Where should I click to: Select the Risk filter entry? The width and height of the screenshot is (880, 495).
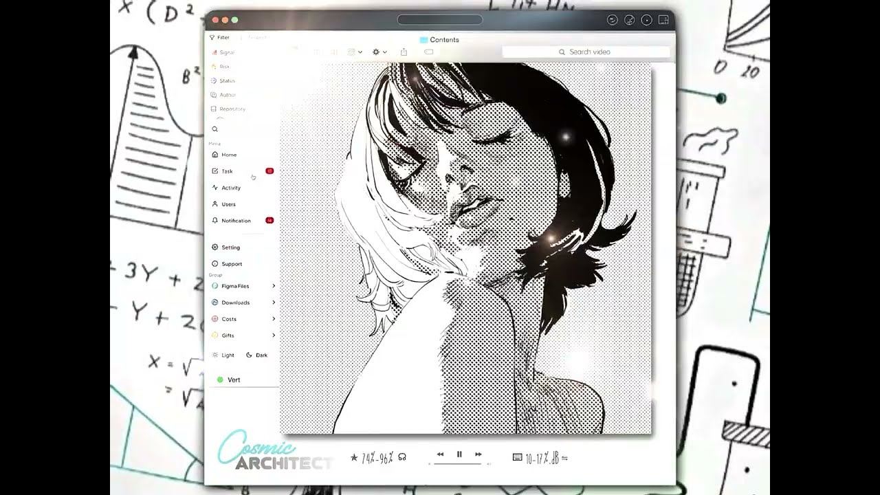pos(221,67)
